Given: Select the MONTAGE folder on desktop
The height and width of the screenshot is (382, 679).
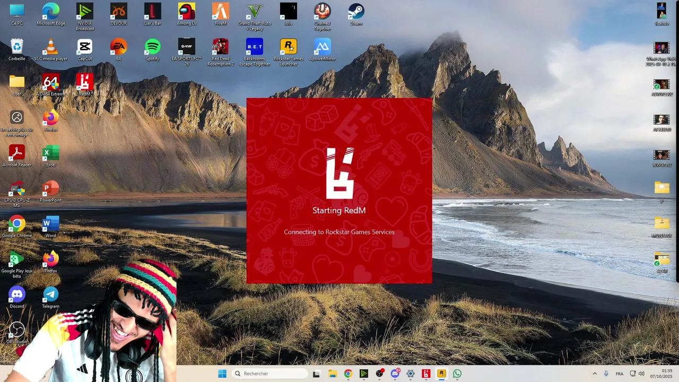Looking at the screenshot, I should [x=661, y=227].
